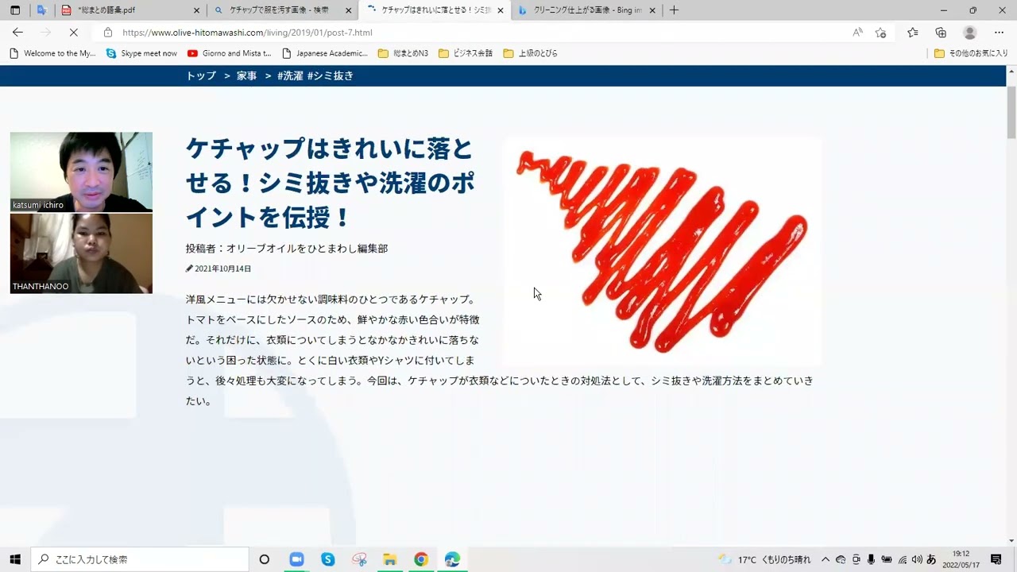Open battery status tray icon
This screenshot has height=572, width=1017.
coord(887,559)
